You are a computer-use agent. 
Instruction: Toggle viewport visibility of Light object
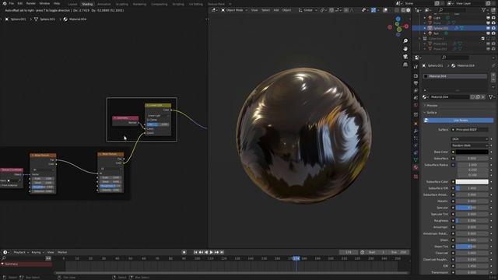tap(488, 18)
